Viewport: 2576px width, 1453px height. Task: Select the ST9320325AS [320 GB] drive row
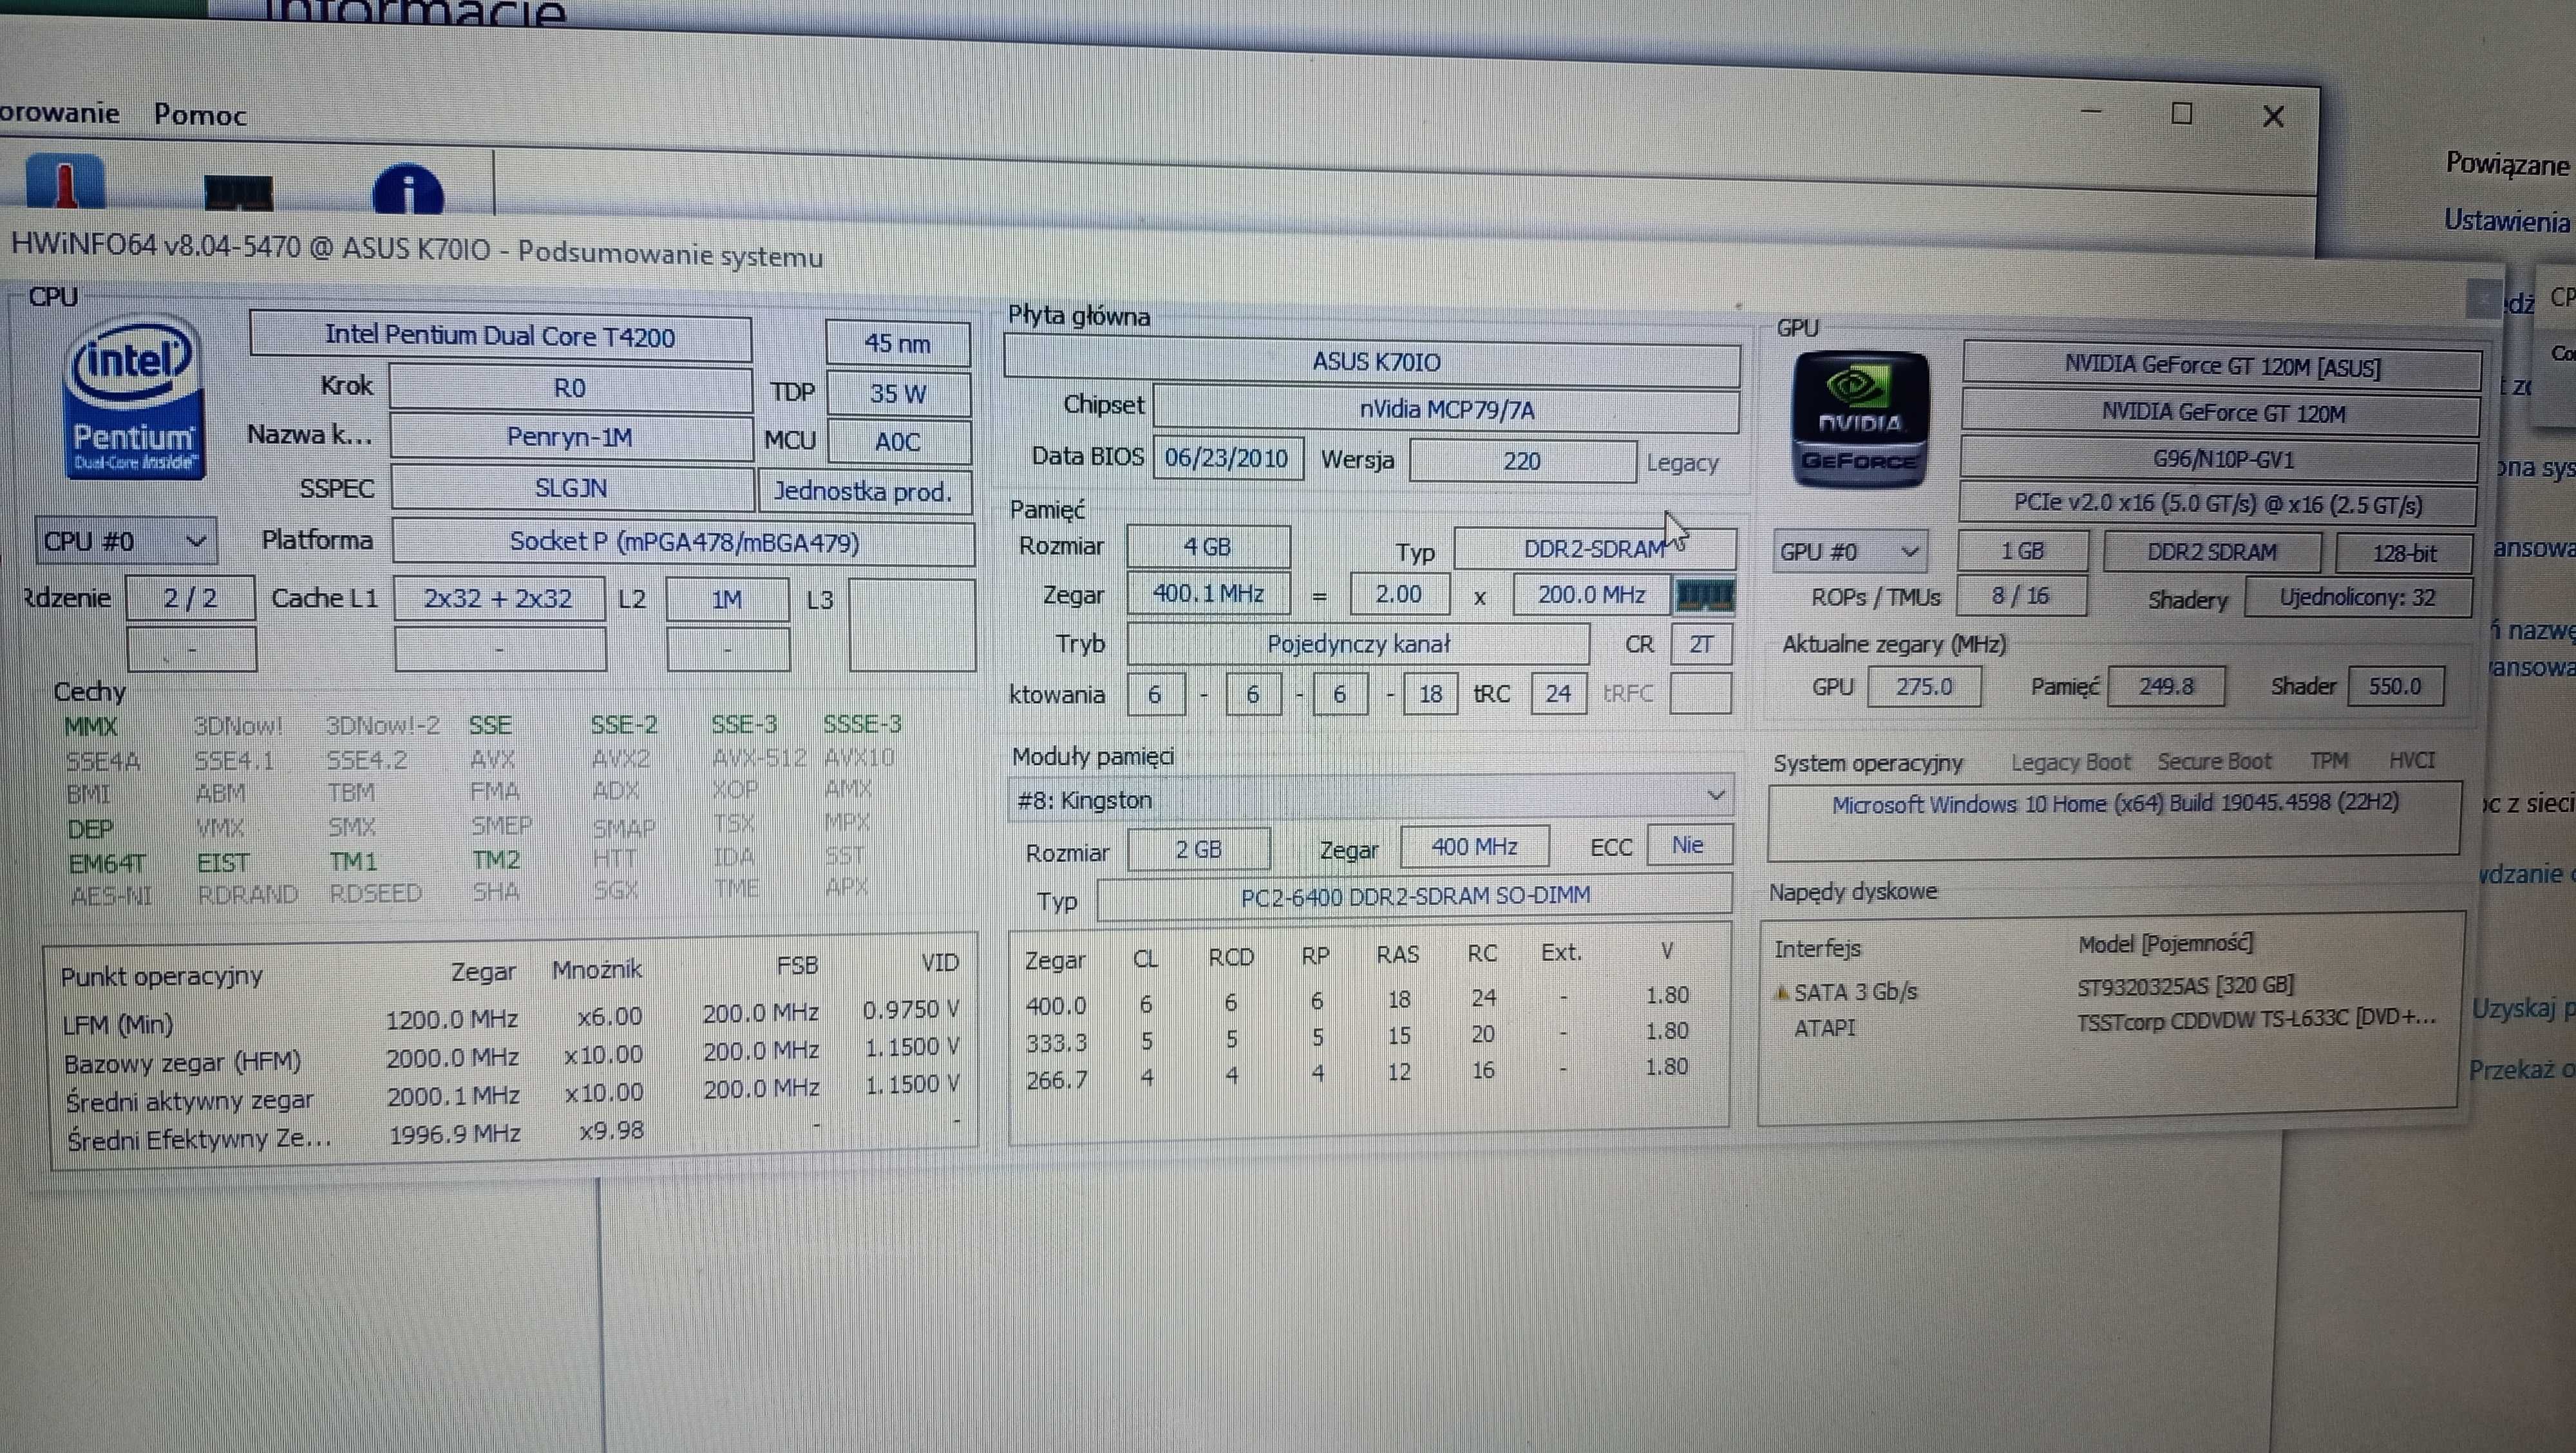[x=2185, y=985]
